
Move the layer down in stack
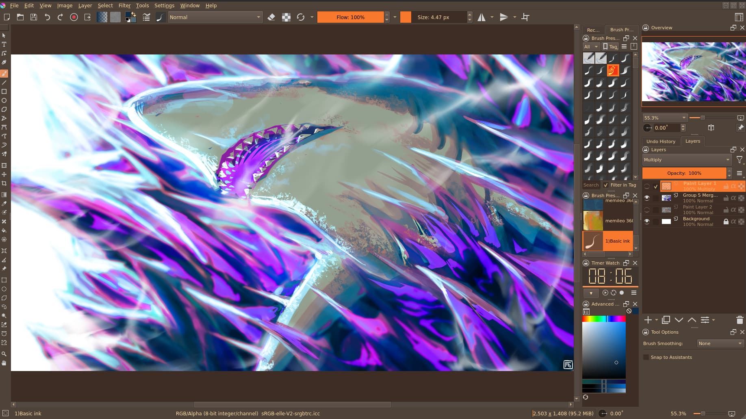[x=679, y=320]
